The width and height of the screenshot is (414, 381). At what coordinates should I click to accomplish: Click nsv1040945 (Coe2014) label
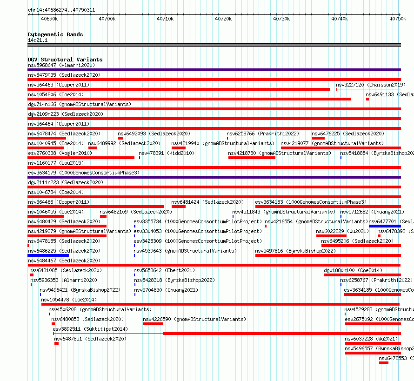pos(56,143)
